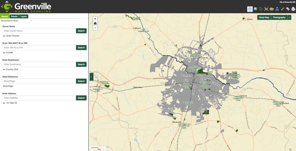Zoom out with the minus button
The image size is (296, 151).
[x=95, y=28]
